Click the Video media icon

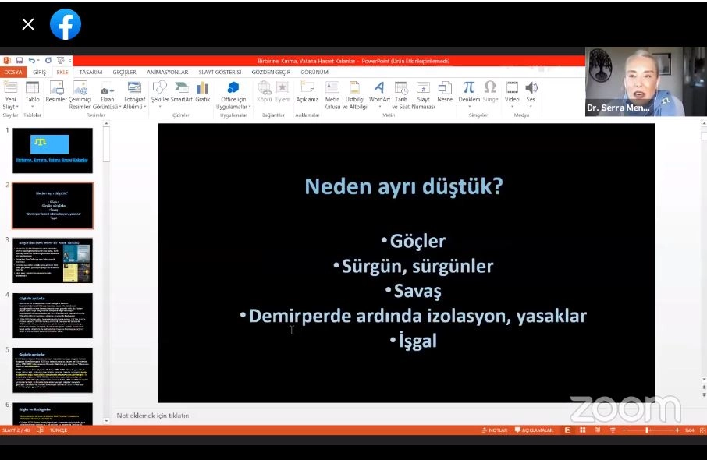tap(512, 88)
